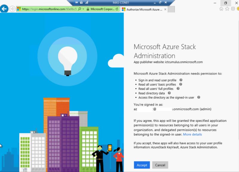Cancel the Azure Stack authorization request
Image resolution: width=239 pixels, height=172 pixels.
pyautogui.click(x=160, y=165)
